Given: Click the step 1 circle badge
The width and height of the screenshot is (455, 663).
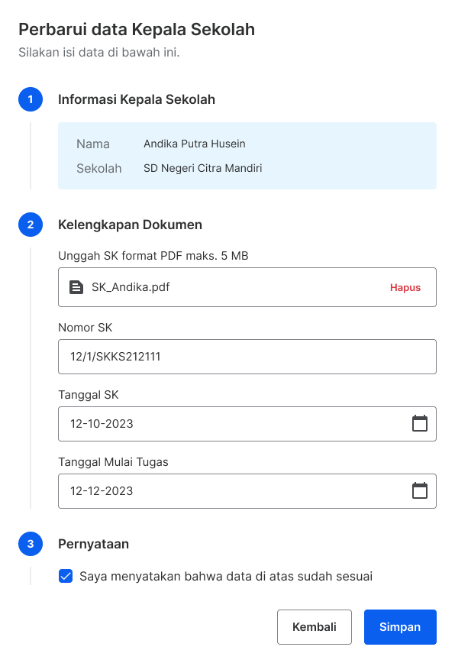Looking at the screenshot, I should [x=31, y=99].
